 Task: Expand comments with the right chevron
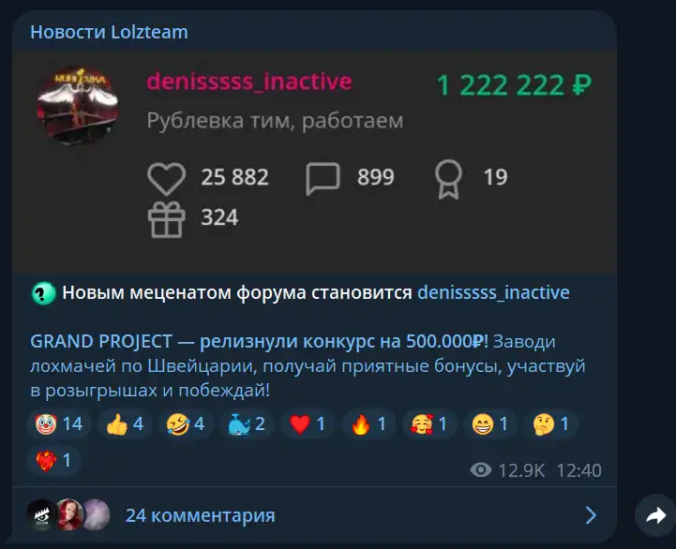tap(592, 515)
